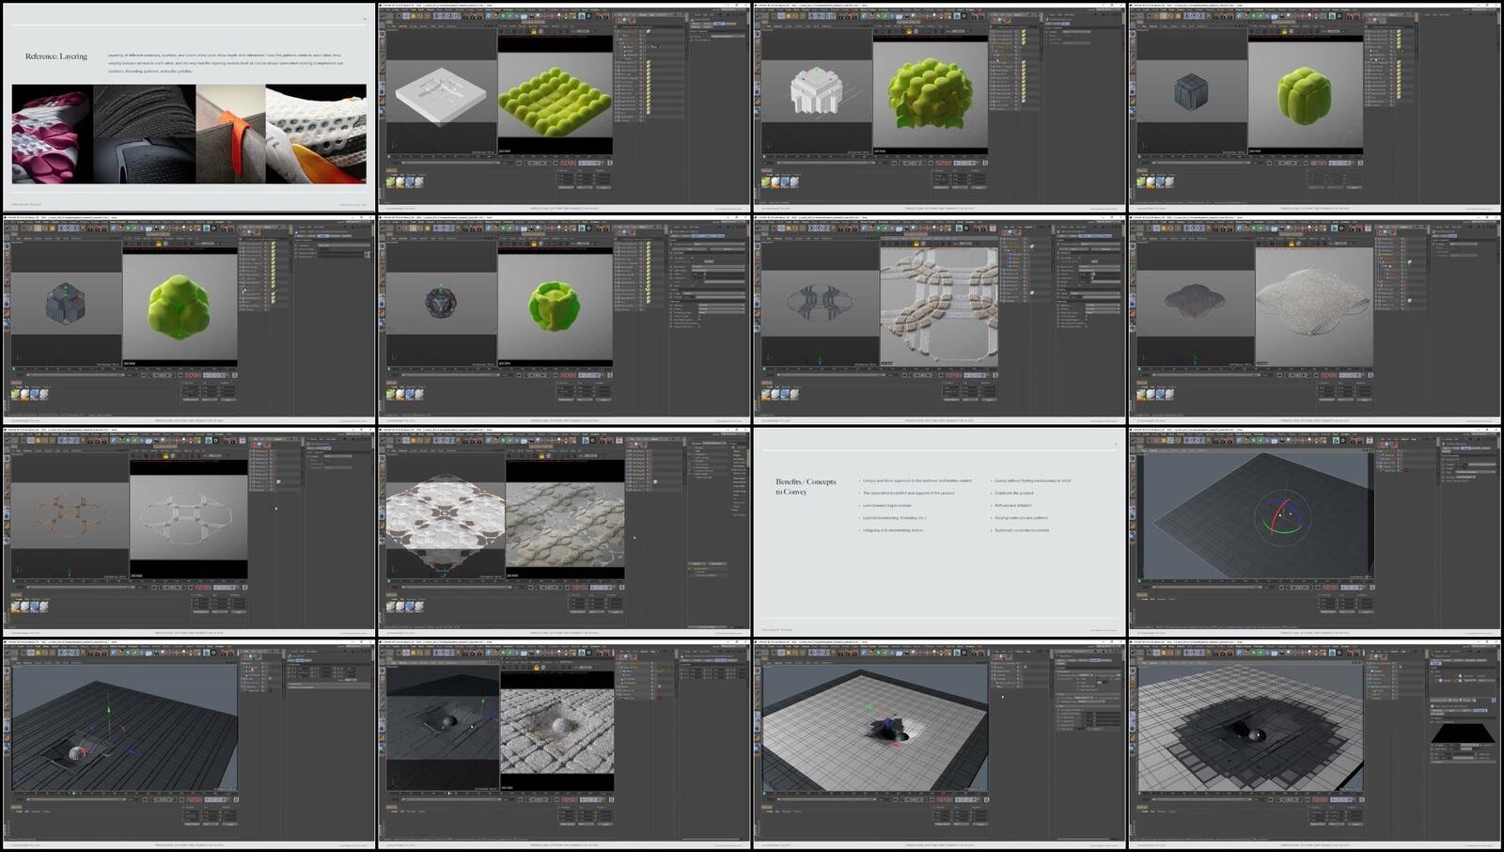Choose frame with diamond-shaped white tiled pattern
Viewport: 1504px width, 852px height.
click(x=564, y=531)
